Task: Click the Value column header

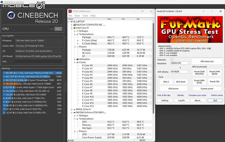Action: (x=114, y=19)
